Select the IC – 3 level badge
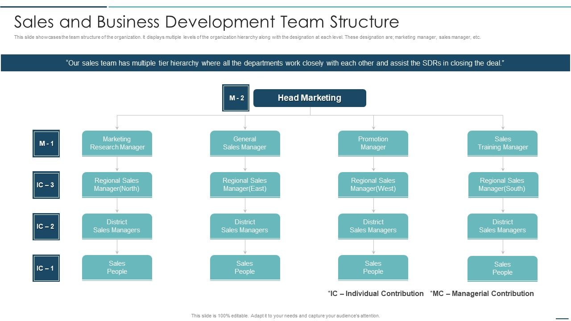The height and width of the screenshot is (321, 571). point(46,185)
